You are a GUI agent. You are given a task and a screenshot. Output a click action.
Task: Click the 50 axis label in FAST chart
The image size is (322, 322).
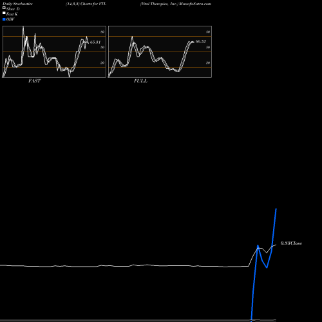pyautogui.click(x=102, y=47)
